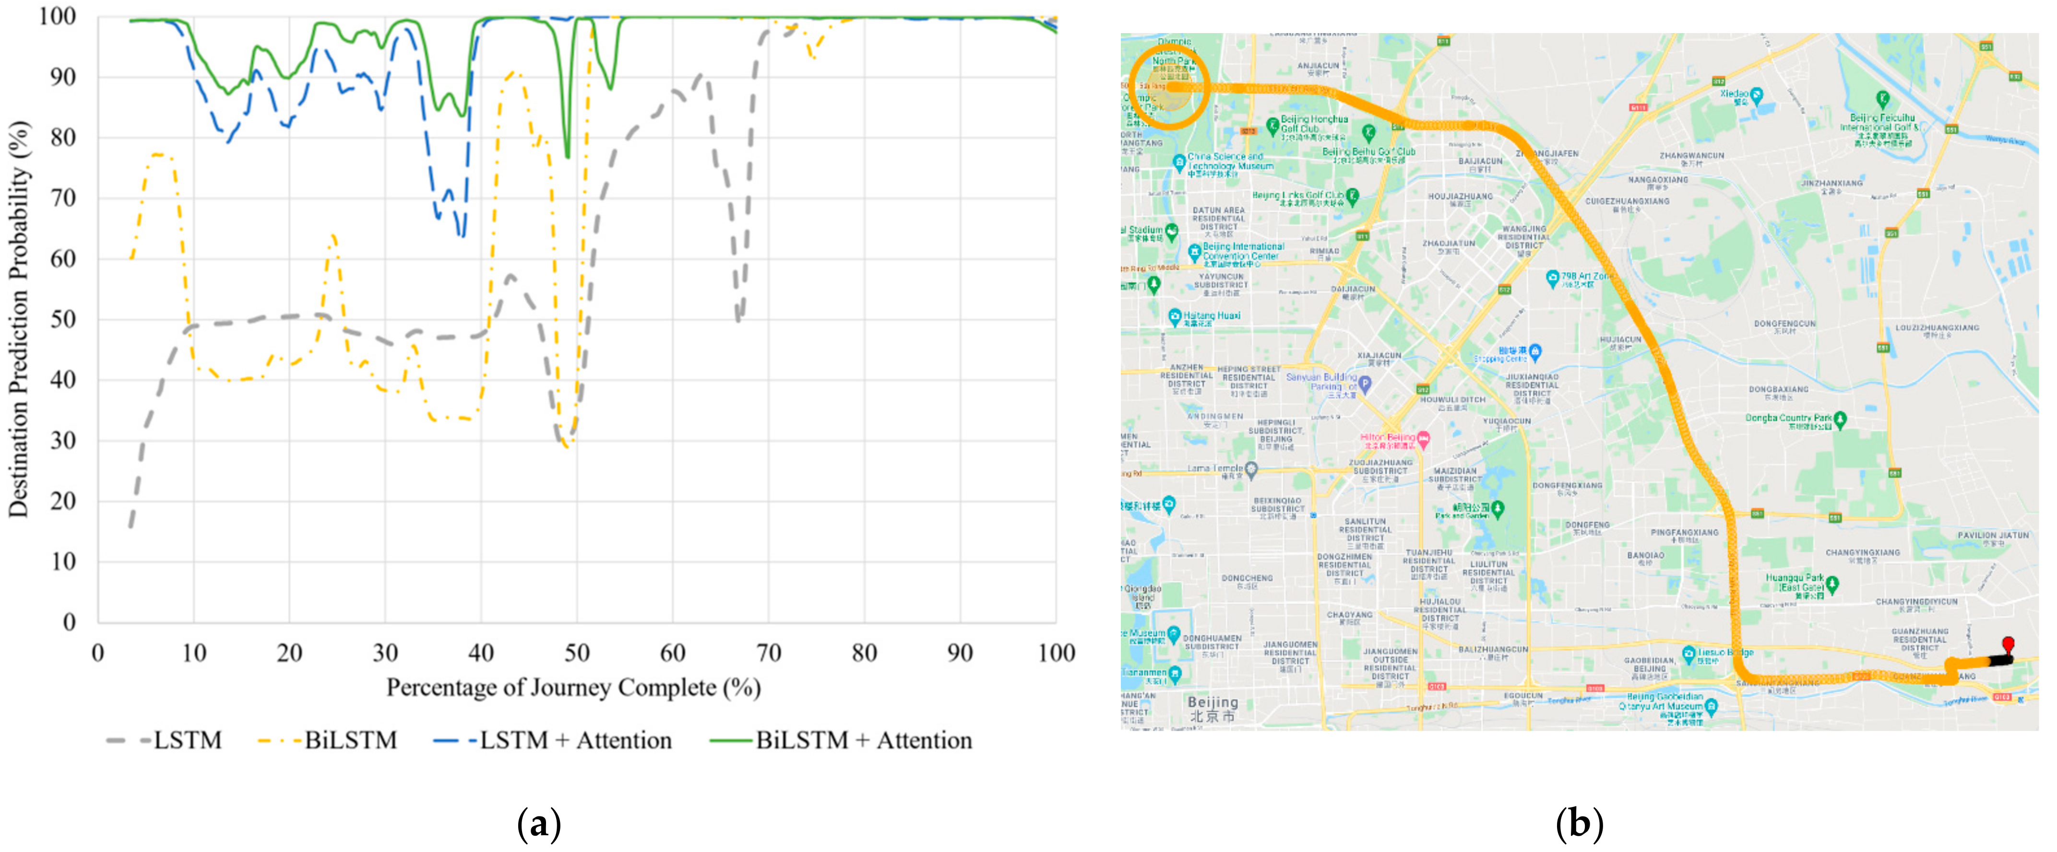Click the Tiesuo Bridge camera marker

(1689, 654)
